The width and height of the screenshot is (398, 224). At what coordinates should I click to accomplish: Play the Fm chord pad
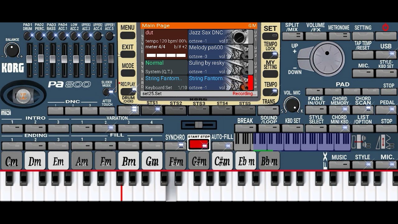tap(105, 161)
